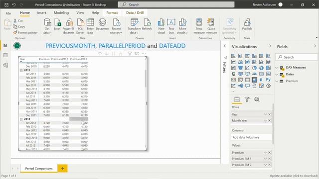Screen dimensions: 319x179
Task: Activate the Format painter
Action: tap(25, 32)
